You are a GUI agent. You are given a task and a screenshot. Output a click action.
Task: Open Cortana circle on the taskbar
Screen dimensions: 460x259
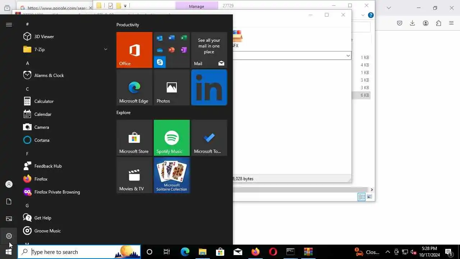point(149,252)
